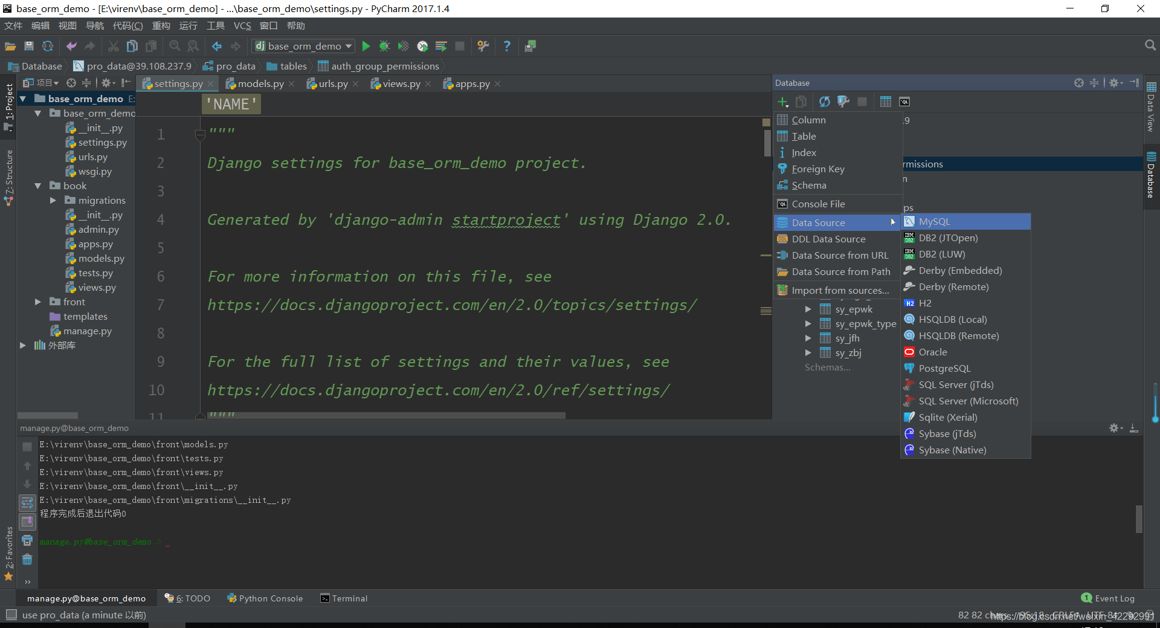This screenshot has width=1160, height=628.
Task: Open the Terminal tool window button
Action: pos(344,598)
